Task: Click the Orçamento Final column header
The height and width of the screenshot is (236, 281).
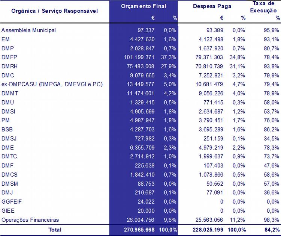Action: [143, 6]
